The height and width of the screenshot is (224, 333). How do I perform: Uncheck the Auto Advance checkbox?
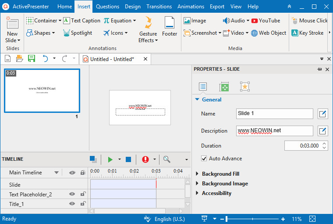click(x=204, y=159)
